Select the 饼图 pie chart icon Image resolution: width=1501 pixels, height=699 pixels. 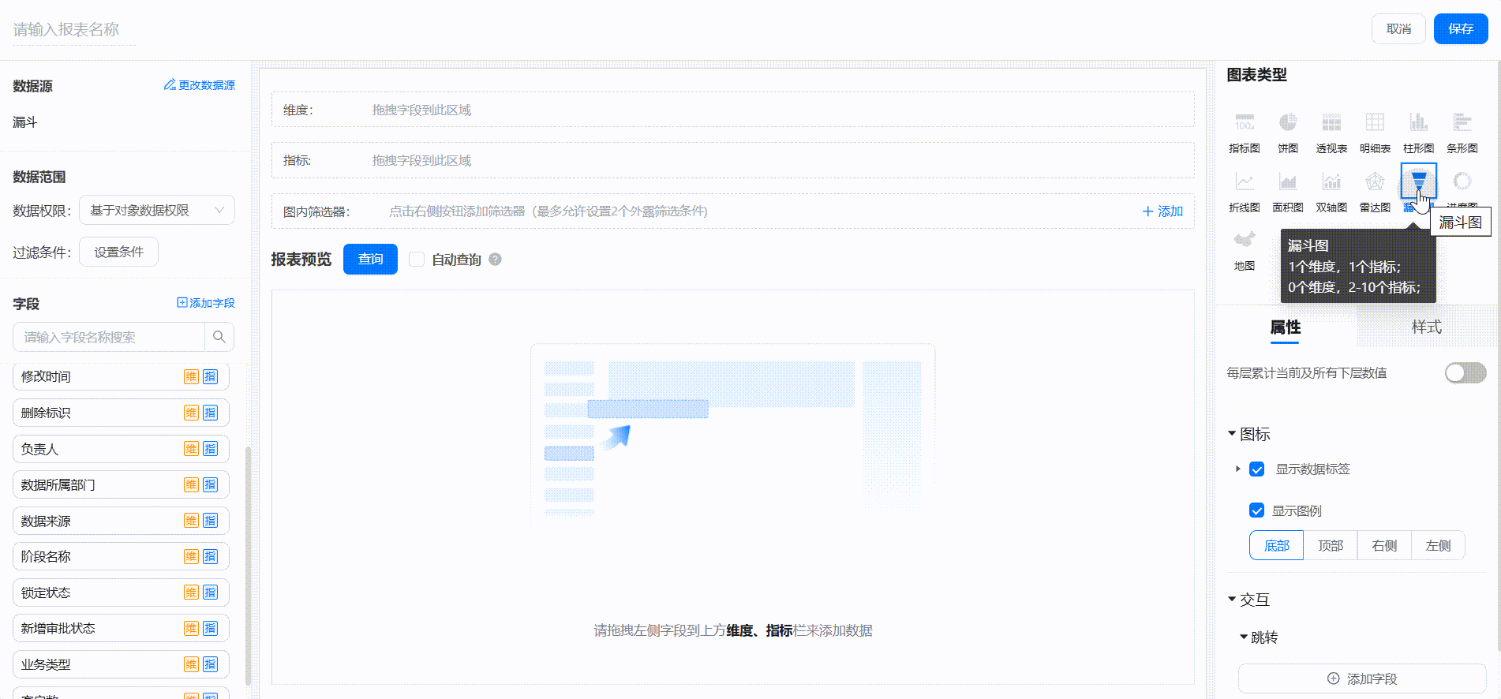point(1288,122)
